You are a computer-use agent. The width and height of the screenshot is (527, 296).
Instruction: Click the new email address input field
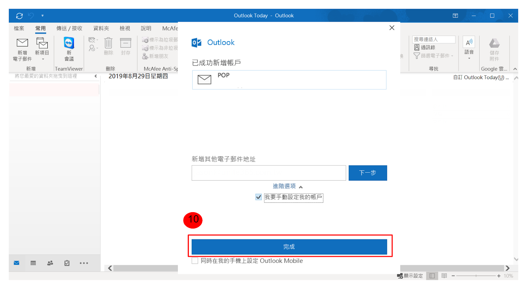click(269, 173)
